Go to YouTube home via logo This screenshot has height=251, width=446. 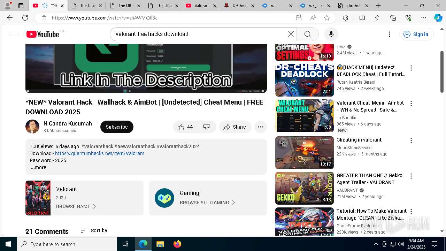click(x=43, y=34)
